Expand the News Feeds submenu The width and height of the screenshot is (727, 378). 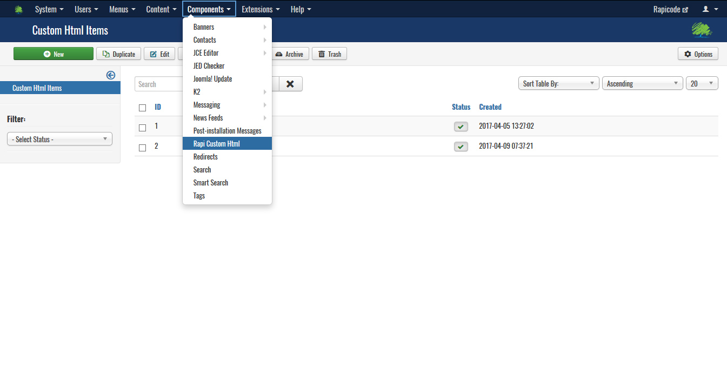[x=227, y=118]
